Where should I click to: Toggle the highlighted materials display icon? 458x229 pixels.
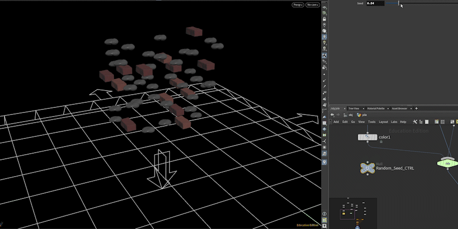(x=325, y=55)
